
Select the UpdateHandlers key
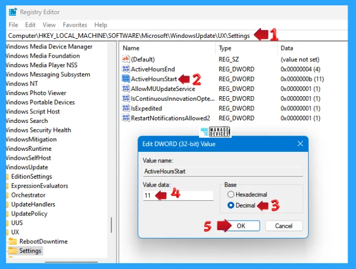(x=33, y=204)
